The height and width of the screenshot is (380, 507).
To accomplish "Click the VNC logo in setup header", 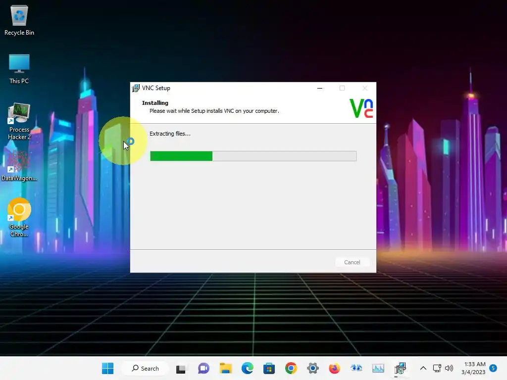I will click(361, 108).
